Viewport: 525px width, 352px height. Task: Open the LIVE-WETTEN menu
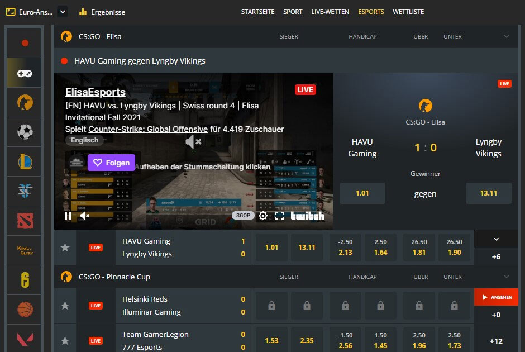(330, 12)
